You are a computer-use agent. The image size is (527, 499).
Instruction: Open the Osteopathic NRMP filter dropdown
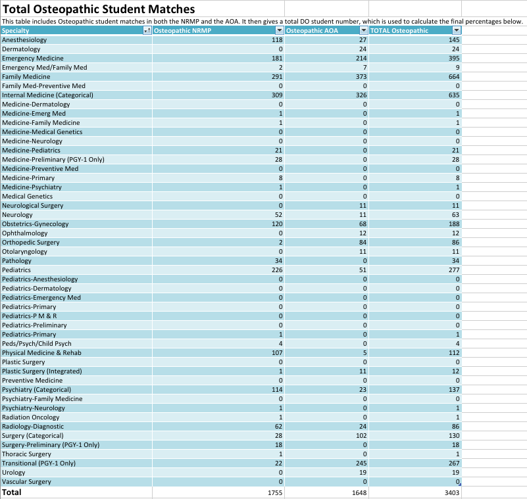tap(280, 30)
